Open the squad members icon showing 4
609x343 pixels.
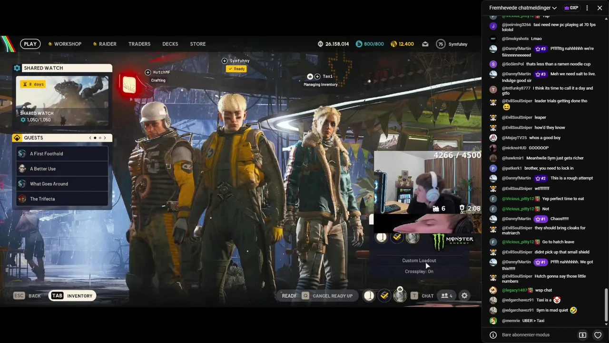point(447,296)
